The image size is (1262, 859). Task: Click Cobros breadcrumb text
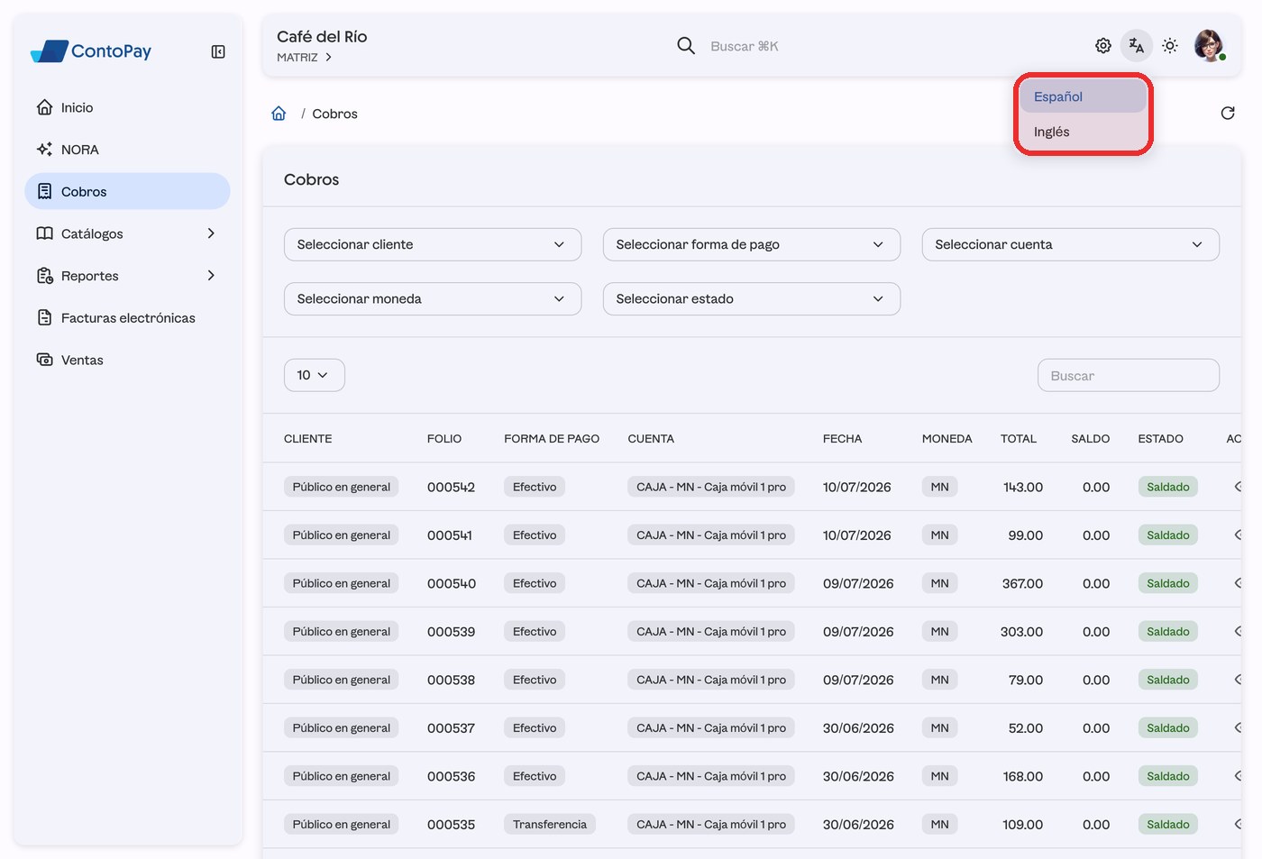[334, 114]
